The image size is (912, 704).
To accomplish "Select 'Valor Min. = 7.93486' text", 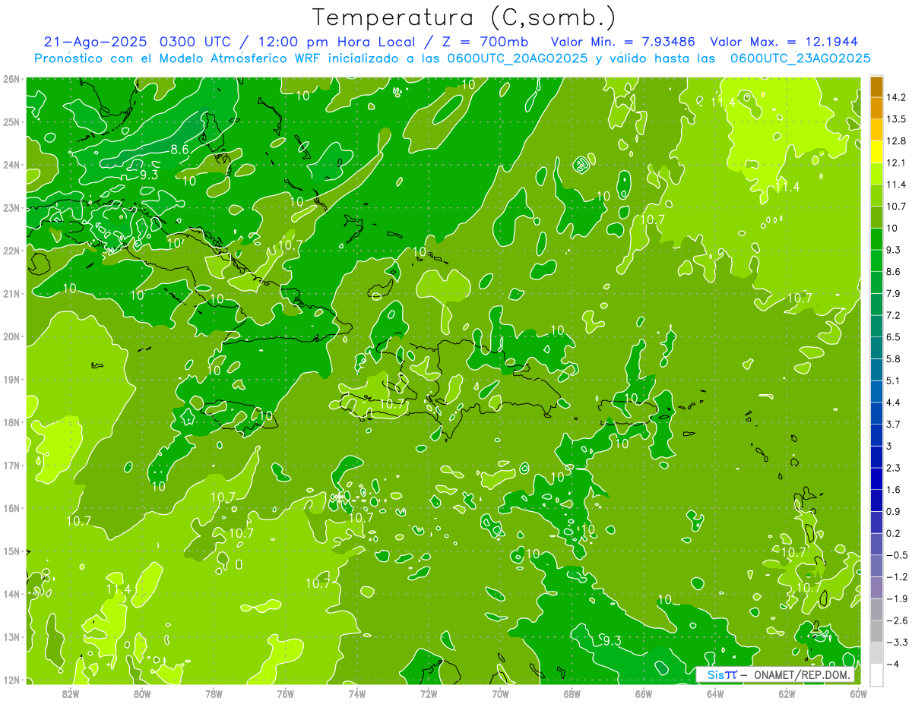I will [x=623, y=42].
